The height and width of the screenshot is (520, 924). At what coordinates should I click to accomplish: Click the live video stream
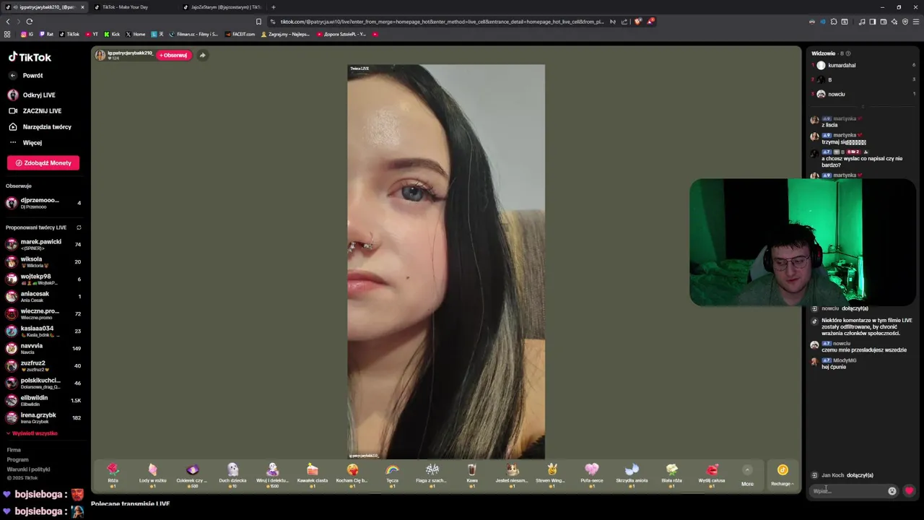click(x=446, y=261)
